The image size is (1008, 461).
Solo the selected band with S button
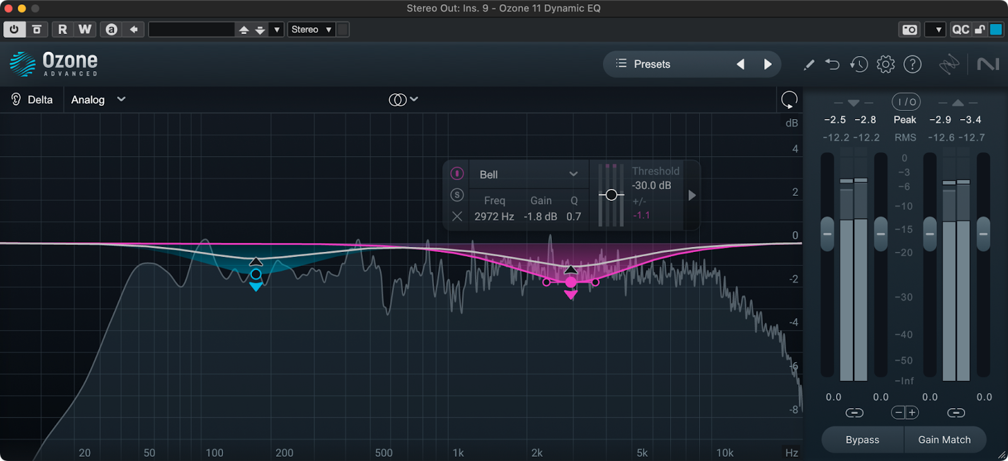pyautogui.click(x=457, y=195)
